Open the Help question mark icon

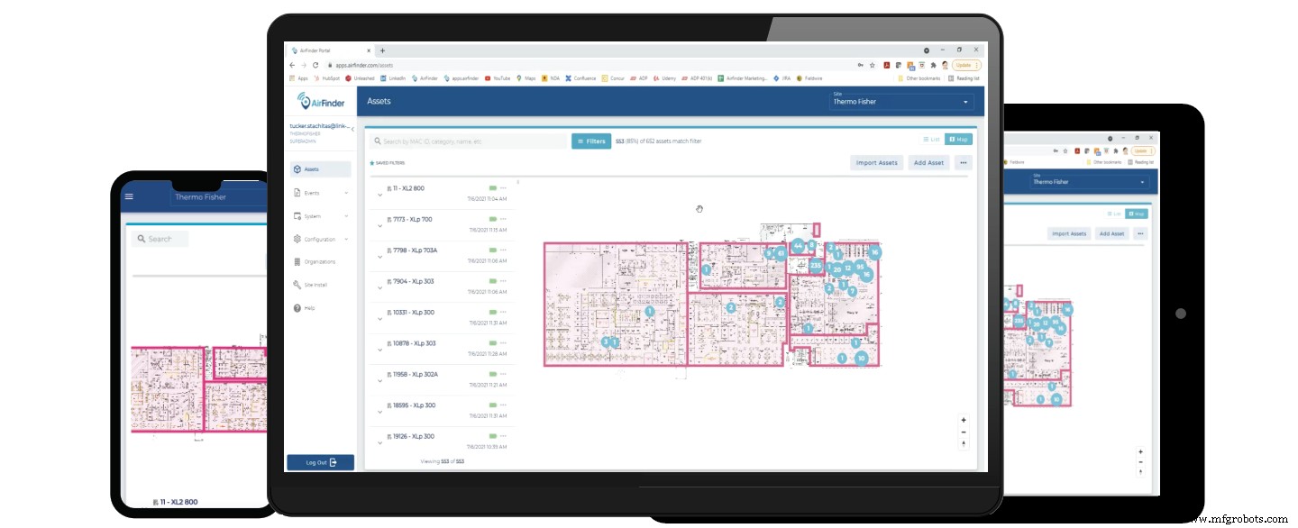pos(298,305)
